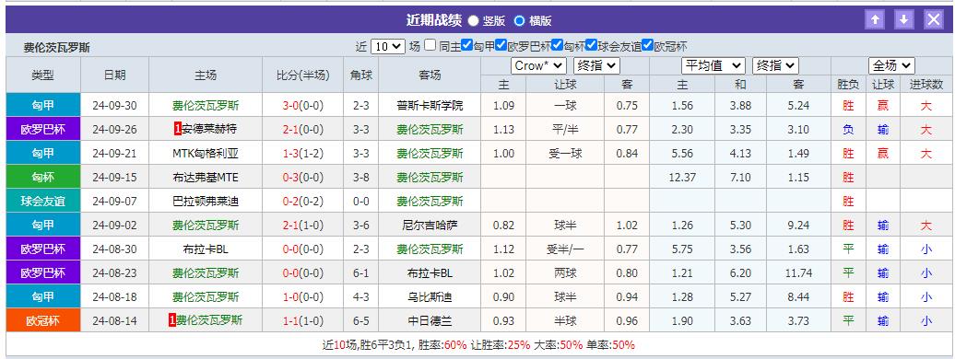Click the 费伦茨瓦罗斯 team title

(57, 48)
